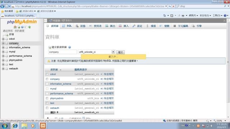This screenshot has width=230, height=129.
Task: Open the 150% zoom level dropdown
Action: coord(225,121)
